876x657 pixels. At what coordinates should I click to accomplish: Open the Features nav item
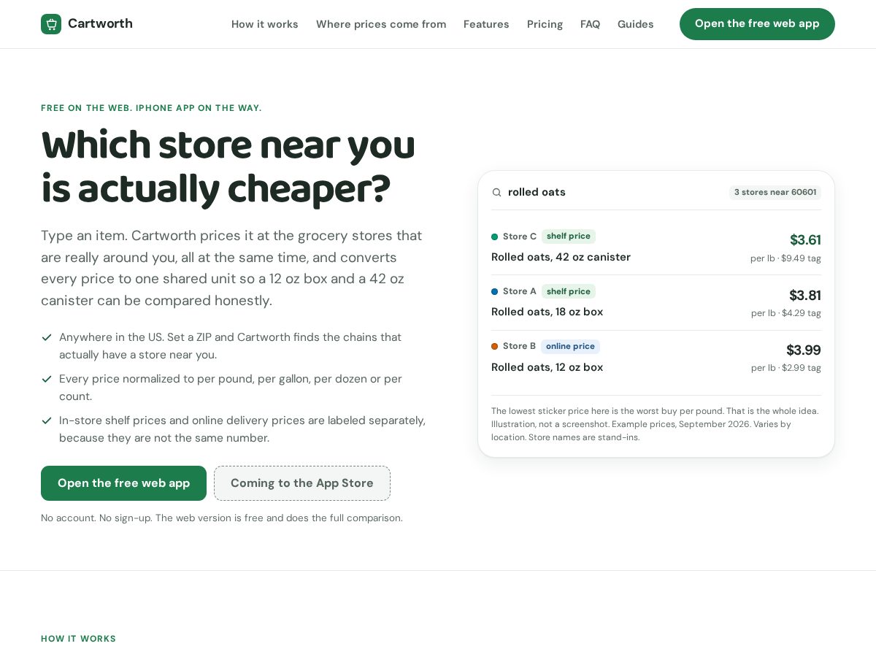coord(486,24)
